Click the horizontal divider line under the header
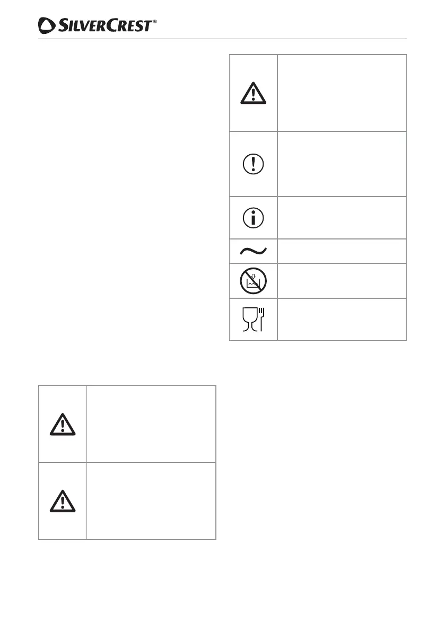 click(222, 39)
